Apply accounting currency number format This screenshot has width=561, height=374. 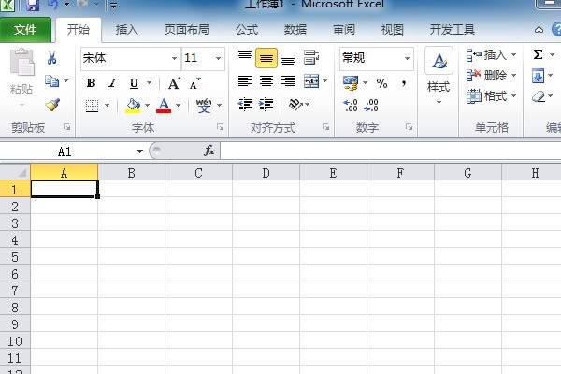point(351,82)
